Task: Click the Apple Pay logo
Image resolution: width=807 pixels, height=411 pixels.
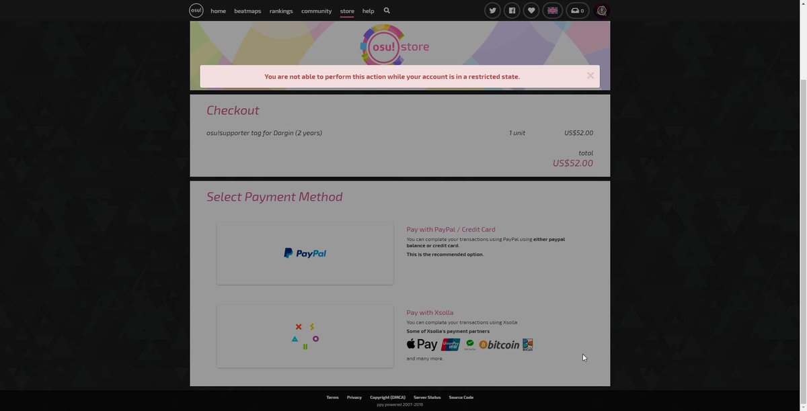Action: [422, 345]
